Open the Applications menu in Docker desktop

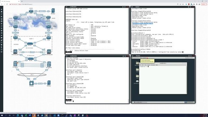tap(136, 58)
